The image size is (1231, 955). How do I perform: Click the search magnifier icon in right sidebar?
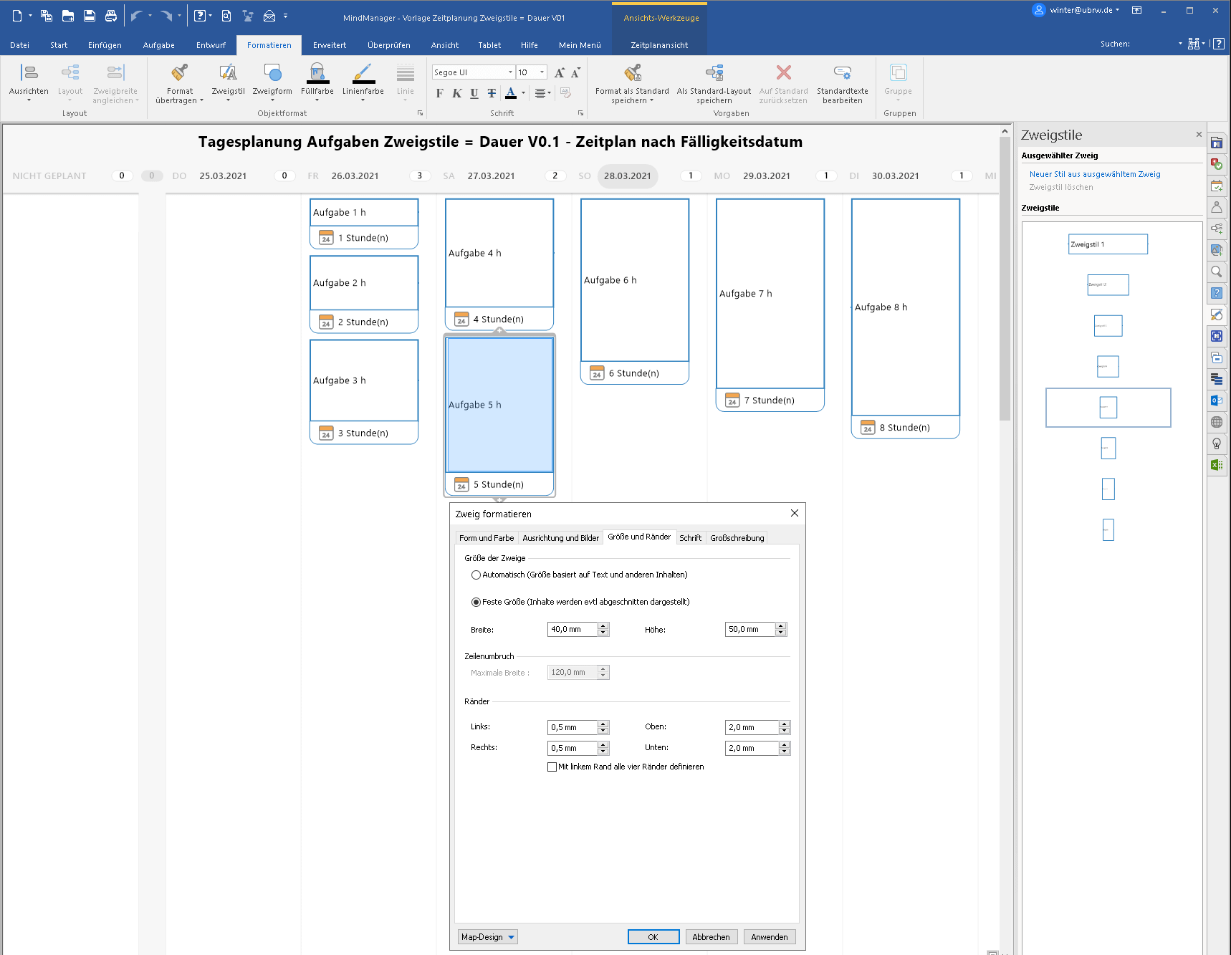coord(1217,272)
